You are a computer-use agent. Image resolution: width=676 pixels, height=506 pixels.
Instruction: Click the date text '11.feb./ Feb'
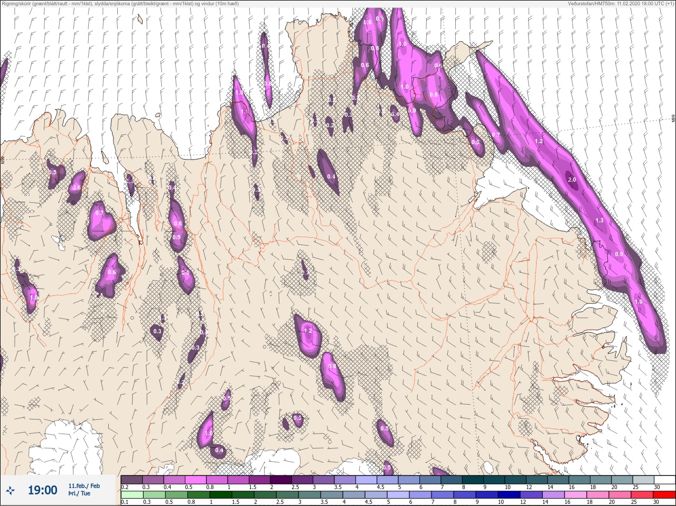coord(84,486)
